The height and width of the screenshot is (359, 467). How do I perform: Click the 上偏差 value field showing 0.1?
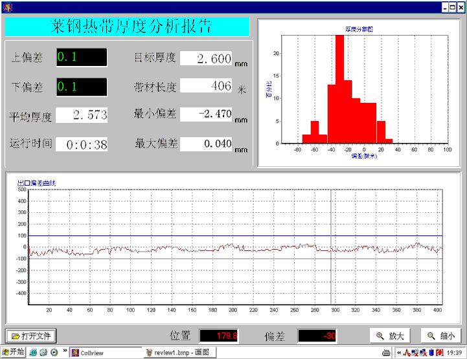tap(82, 57)
